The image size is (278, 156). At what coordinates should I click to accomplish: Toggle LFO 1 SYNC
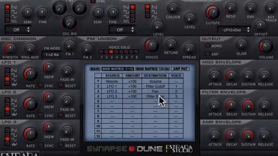[40, 85]
